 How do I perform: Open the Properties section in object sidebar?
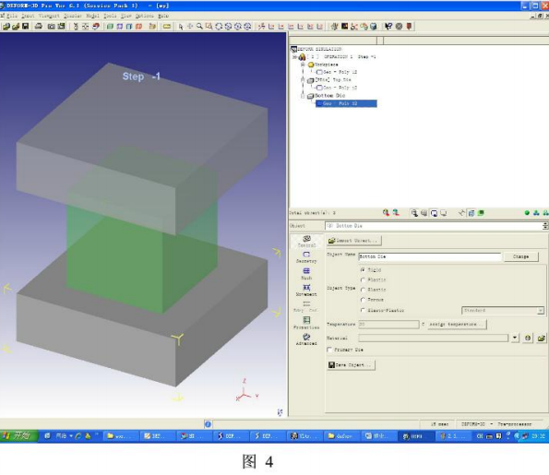(x=306, y=323)
